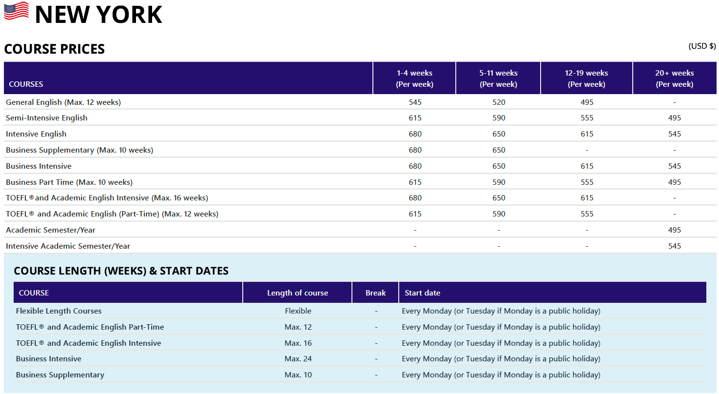Select General English 5-11 weeks price 520
Image resolution: width=719 pixels, height=394 pixels.
[x=499, y=102]
